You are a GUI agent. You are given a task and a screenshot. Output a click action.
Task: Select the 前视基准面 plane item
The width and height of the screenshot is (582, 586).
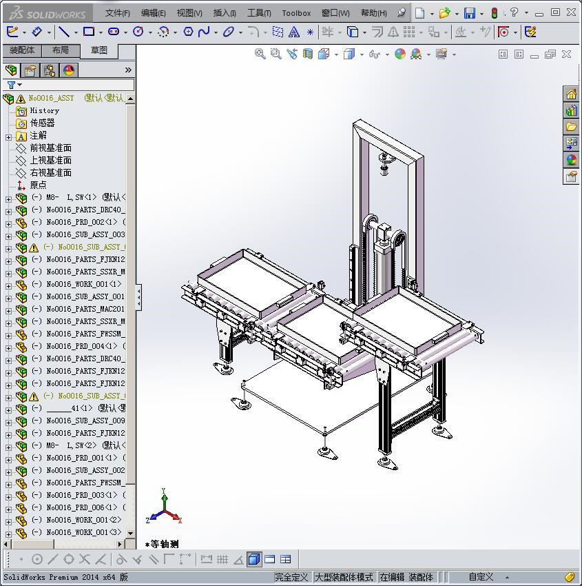[51, 148]
